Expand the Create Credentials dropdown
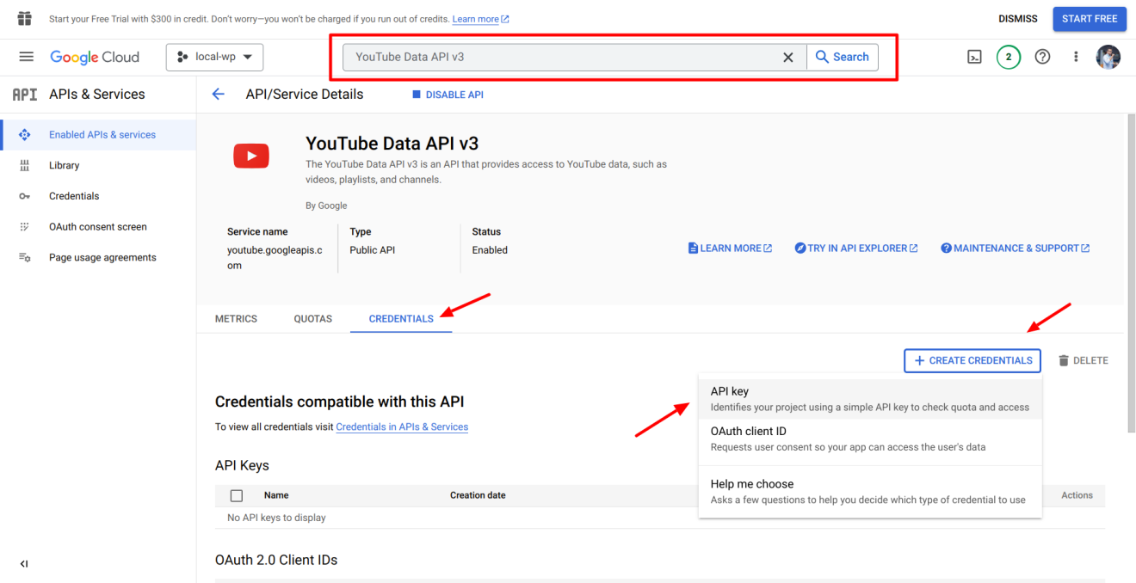The width and height of the screenshot is (1136, 583). (x=972, y=360)
